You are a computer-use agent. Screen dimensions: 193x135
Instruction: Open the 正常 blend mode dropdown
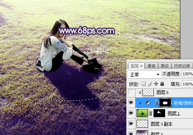click(x=144, y=75)
